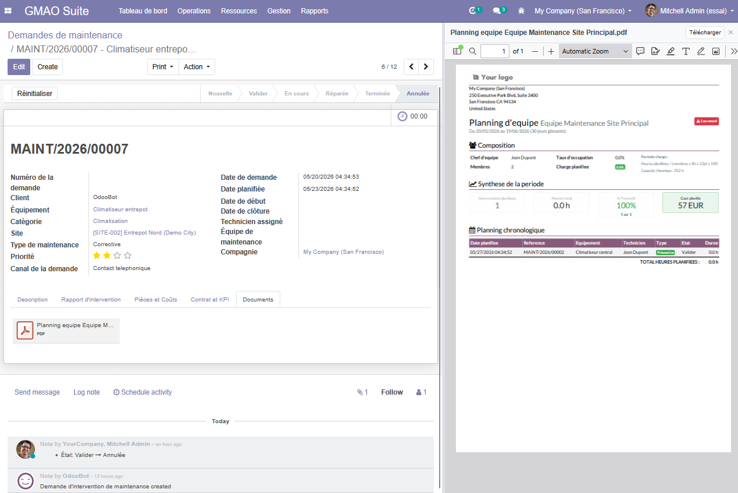This screenshot has height=493, width=738.
Task: Open the Planning equipe PDF attachment icon
Action: point(25,330)
